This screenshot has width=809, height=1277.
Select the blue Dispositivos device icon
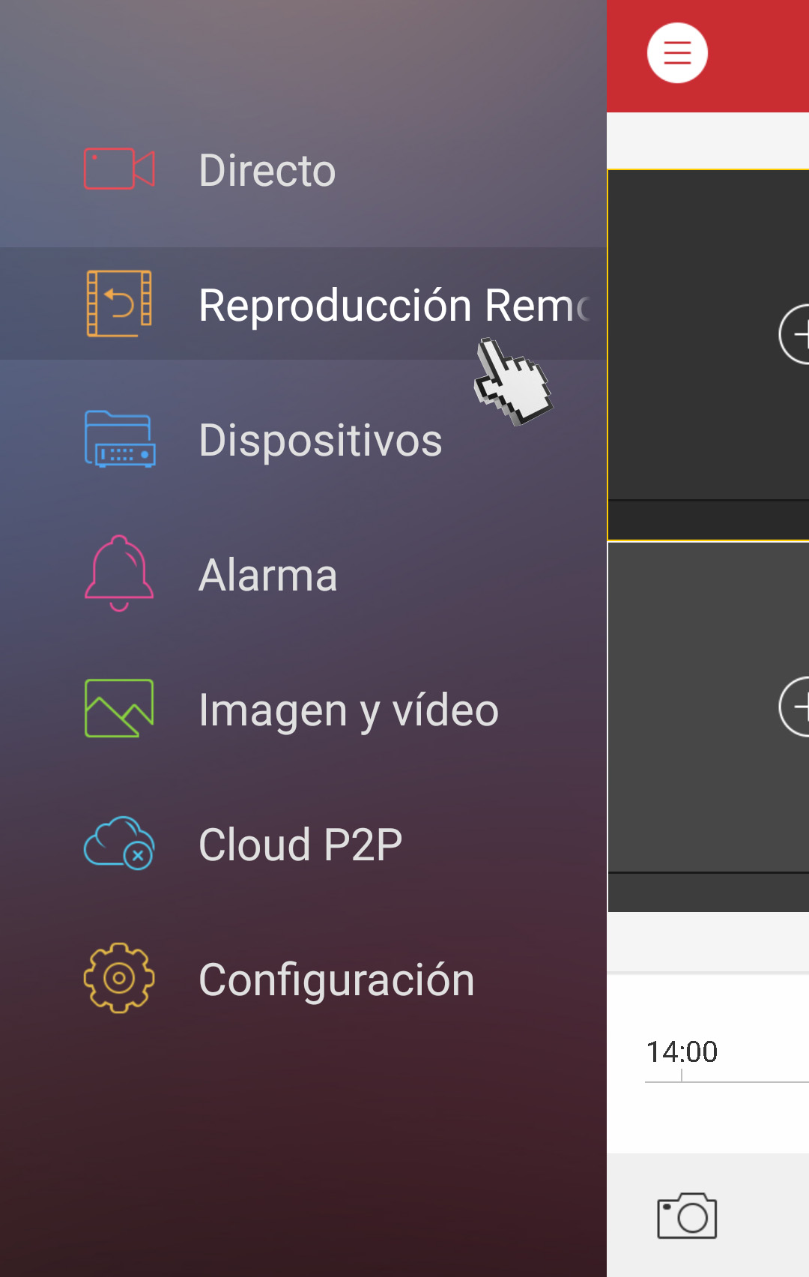point(119,439)
